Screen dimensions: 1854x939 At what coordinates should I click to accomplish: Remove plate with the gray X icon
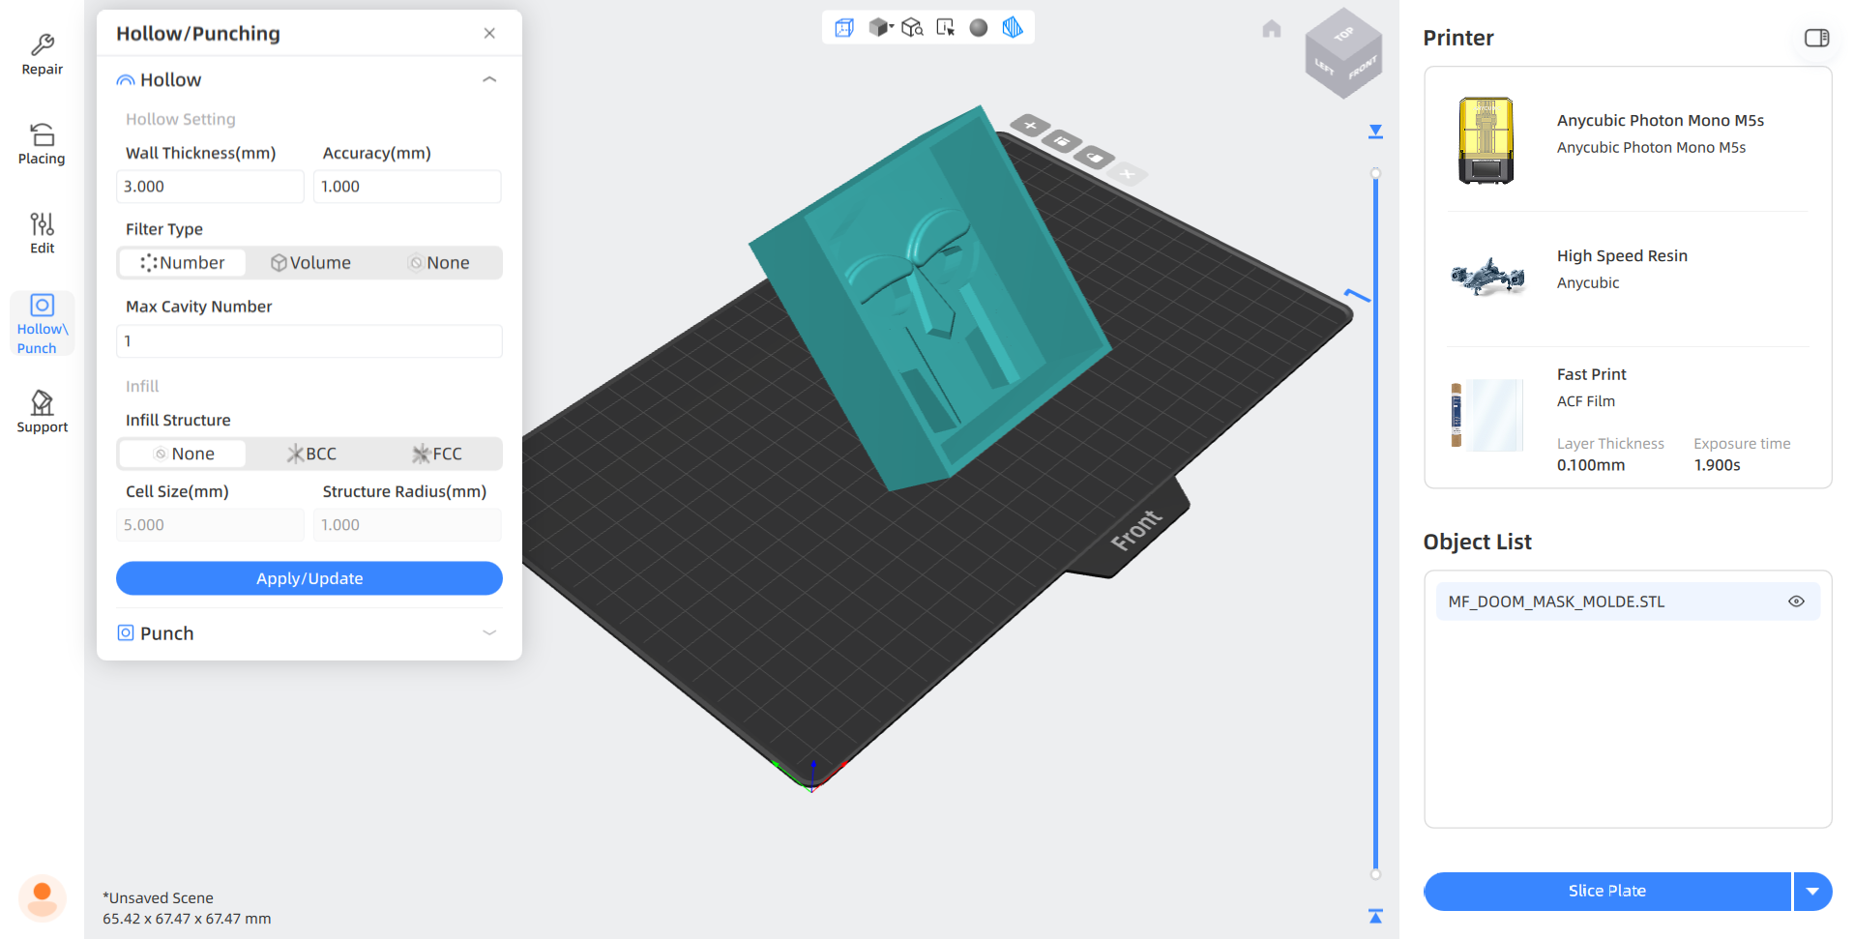(x=1128, y=174)
